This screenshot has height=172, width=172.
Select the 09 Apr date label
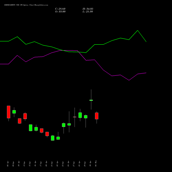point(13,164)
